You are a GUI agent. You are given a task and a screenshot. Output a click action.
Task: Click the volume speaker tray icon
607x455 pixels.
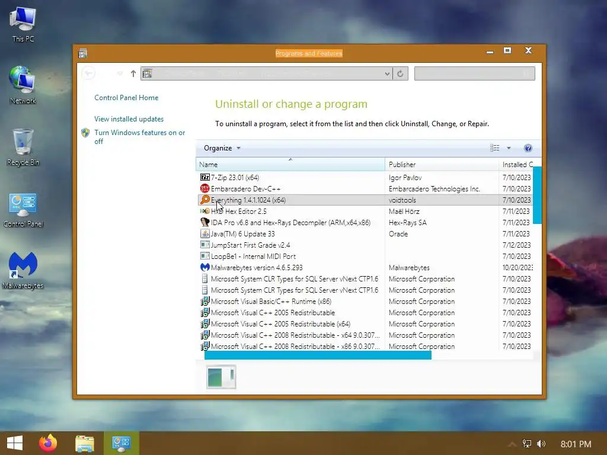click(x=541, y=444)
